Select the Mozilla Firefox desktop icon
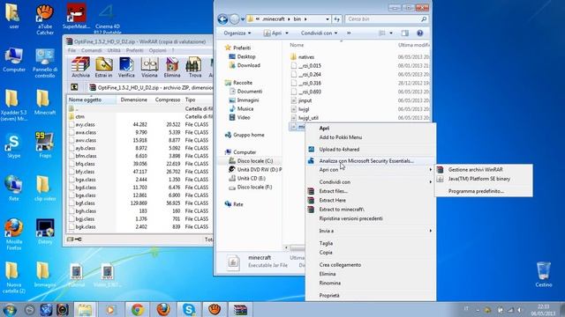 [14, 233]
